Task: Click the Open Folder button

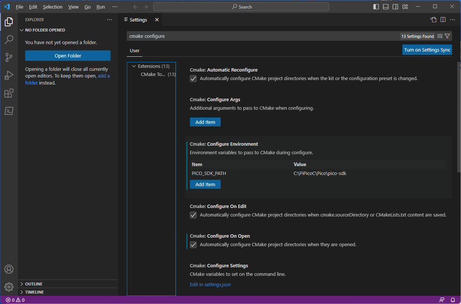Action: coord(68,56)
